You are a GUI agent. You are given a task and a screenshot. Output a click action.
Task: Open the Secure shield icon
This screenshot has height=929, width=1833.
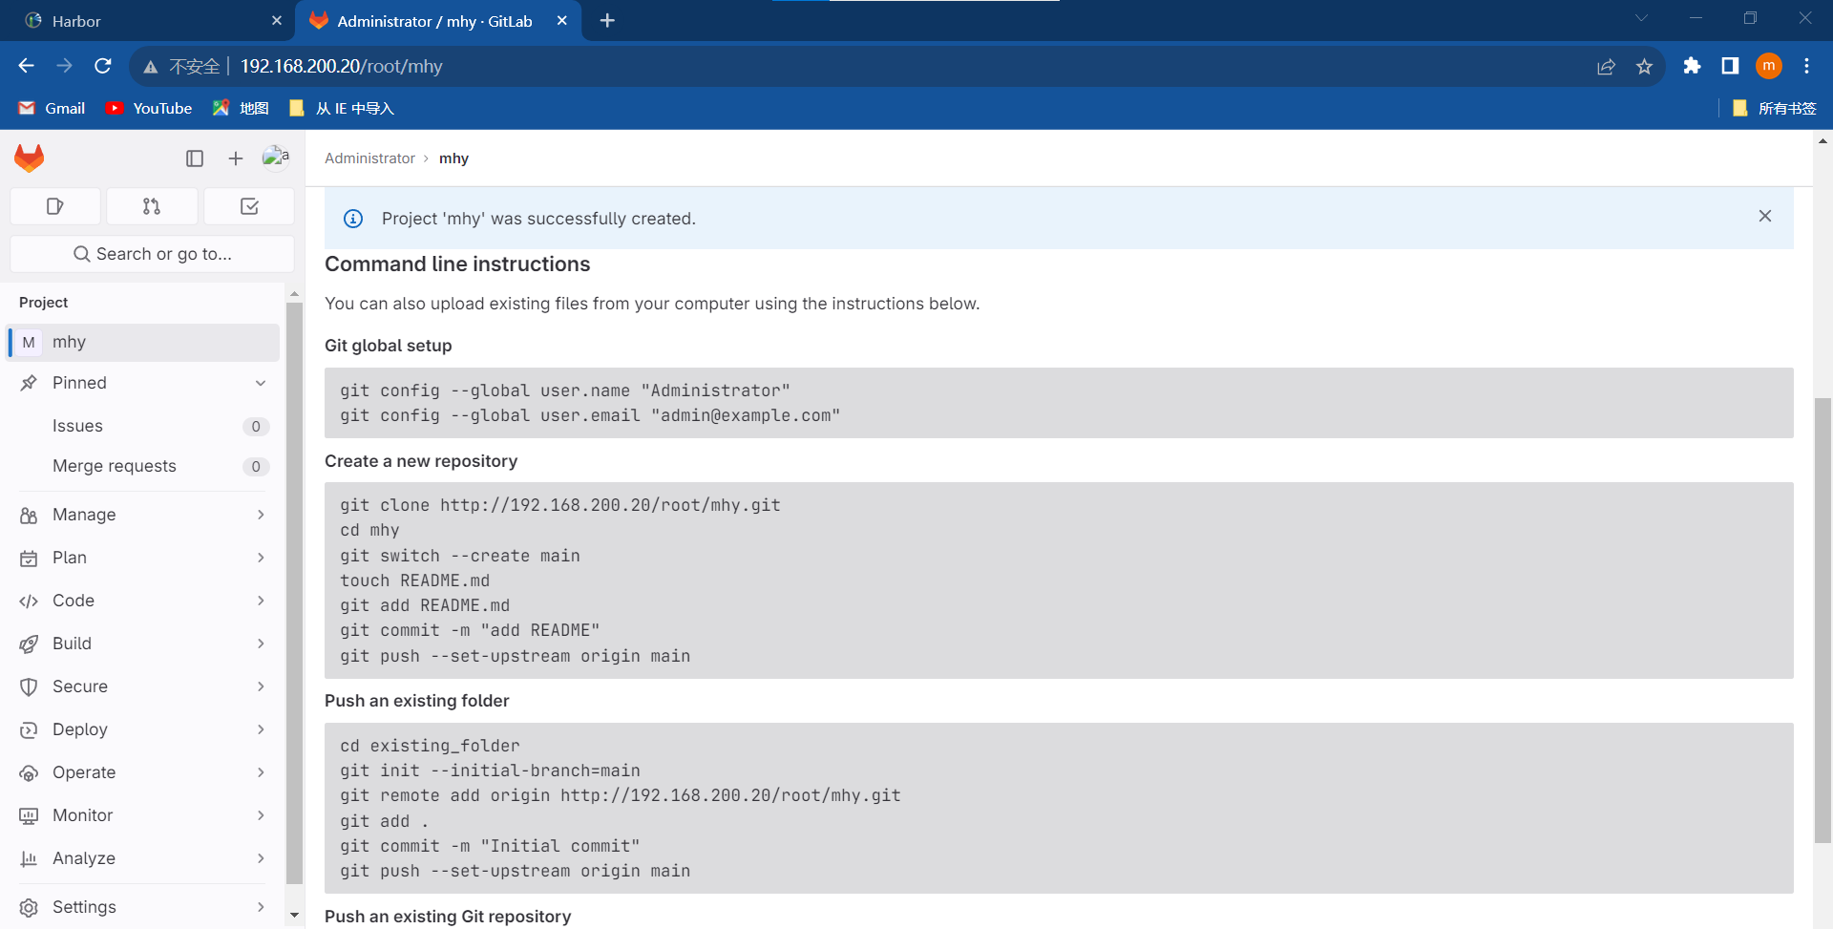tap(29, 686)
